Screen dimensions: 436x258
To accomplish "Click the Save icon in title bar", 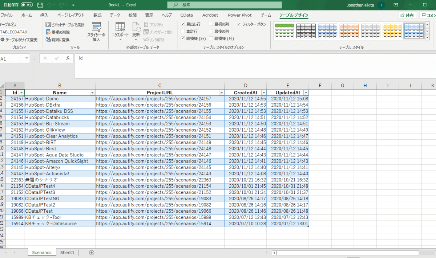I will [40, 5].
